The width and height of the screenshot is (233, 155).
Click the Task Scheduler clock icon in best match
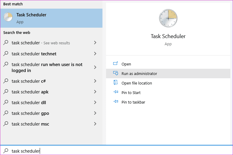pyautogui.click(x=8, y=17)
